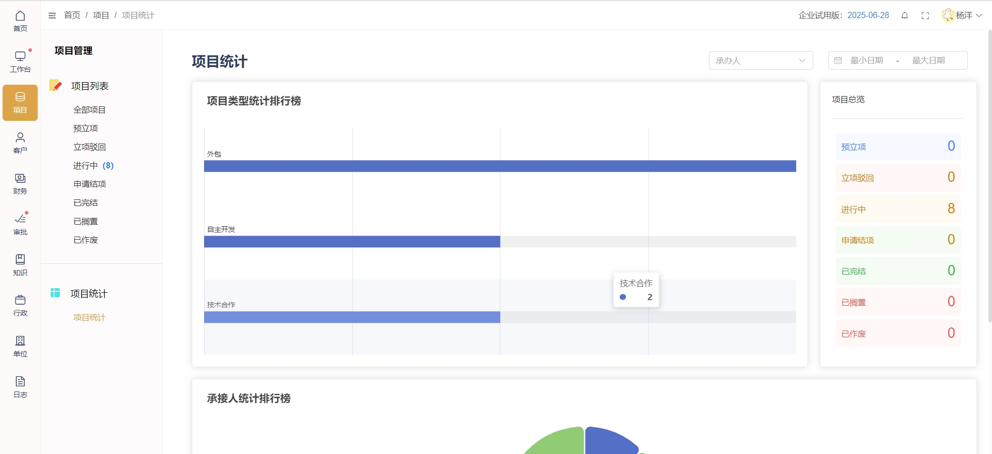Expand the 杨洋 user account menu
Screen dimensions: 992x454
pos(962,15)
